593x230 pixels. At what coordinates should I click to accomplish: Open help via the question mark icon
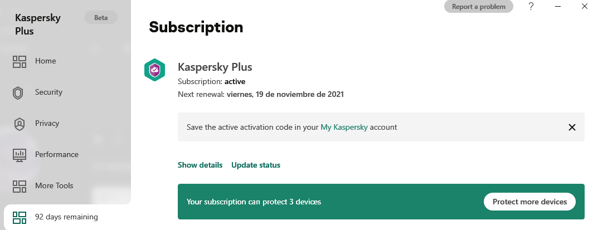tap(531, 7)
